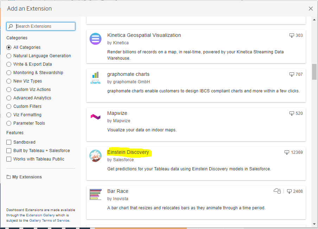Click the Bar Race description text
This screenshot has height=229, width=318.
pyautogui.click(x=186, y=208)
